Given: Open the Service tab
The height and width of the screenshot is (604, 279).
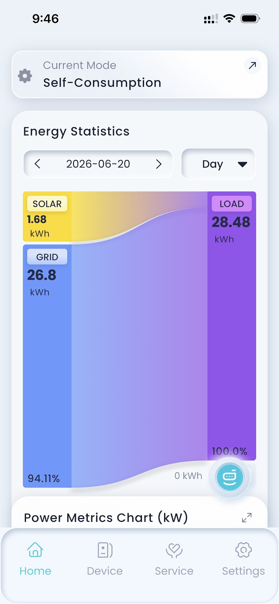Looking at the screenshot, I should [174, 559].
